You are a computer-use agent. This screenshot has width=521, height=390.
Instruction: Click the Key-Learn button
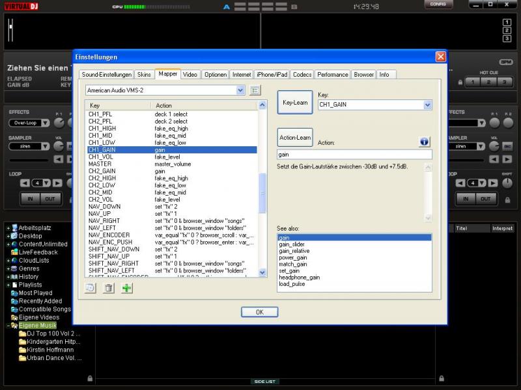point(295,103)
